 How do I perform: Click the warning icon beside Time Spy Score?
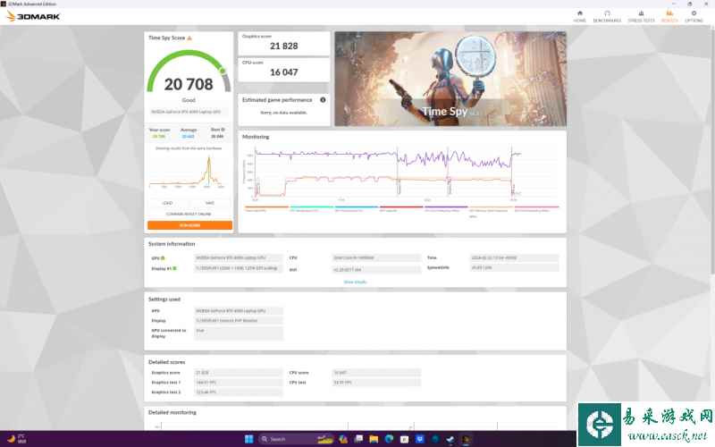[189, 38]
